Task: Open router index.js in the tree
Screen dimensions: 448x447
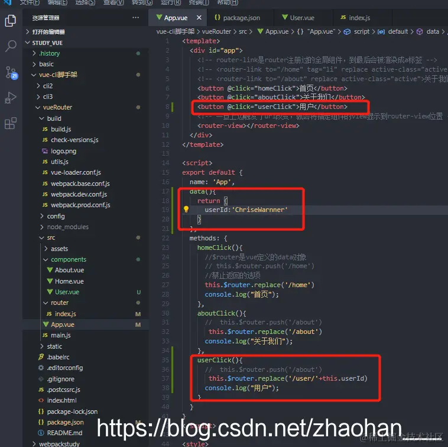Action: [65, 314]
